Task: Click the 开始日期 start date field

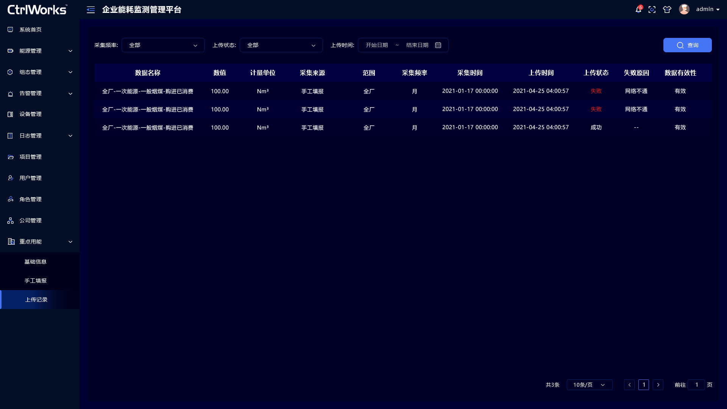Action: click(377, 45)
